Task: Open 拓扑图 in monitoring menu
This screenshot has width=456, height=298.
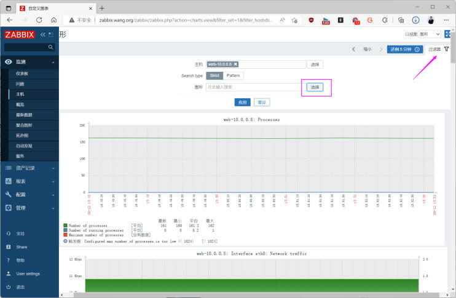Action: click(22, 135)
